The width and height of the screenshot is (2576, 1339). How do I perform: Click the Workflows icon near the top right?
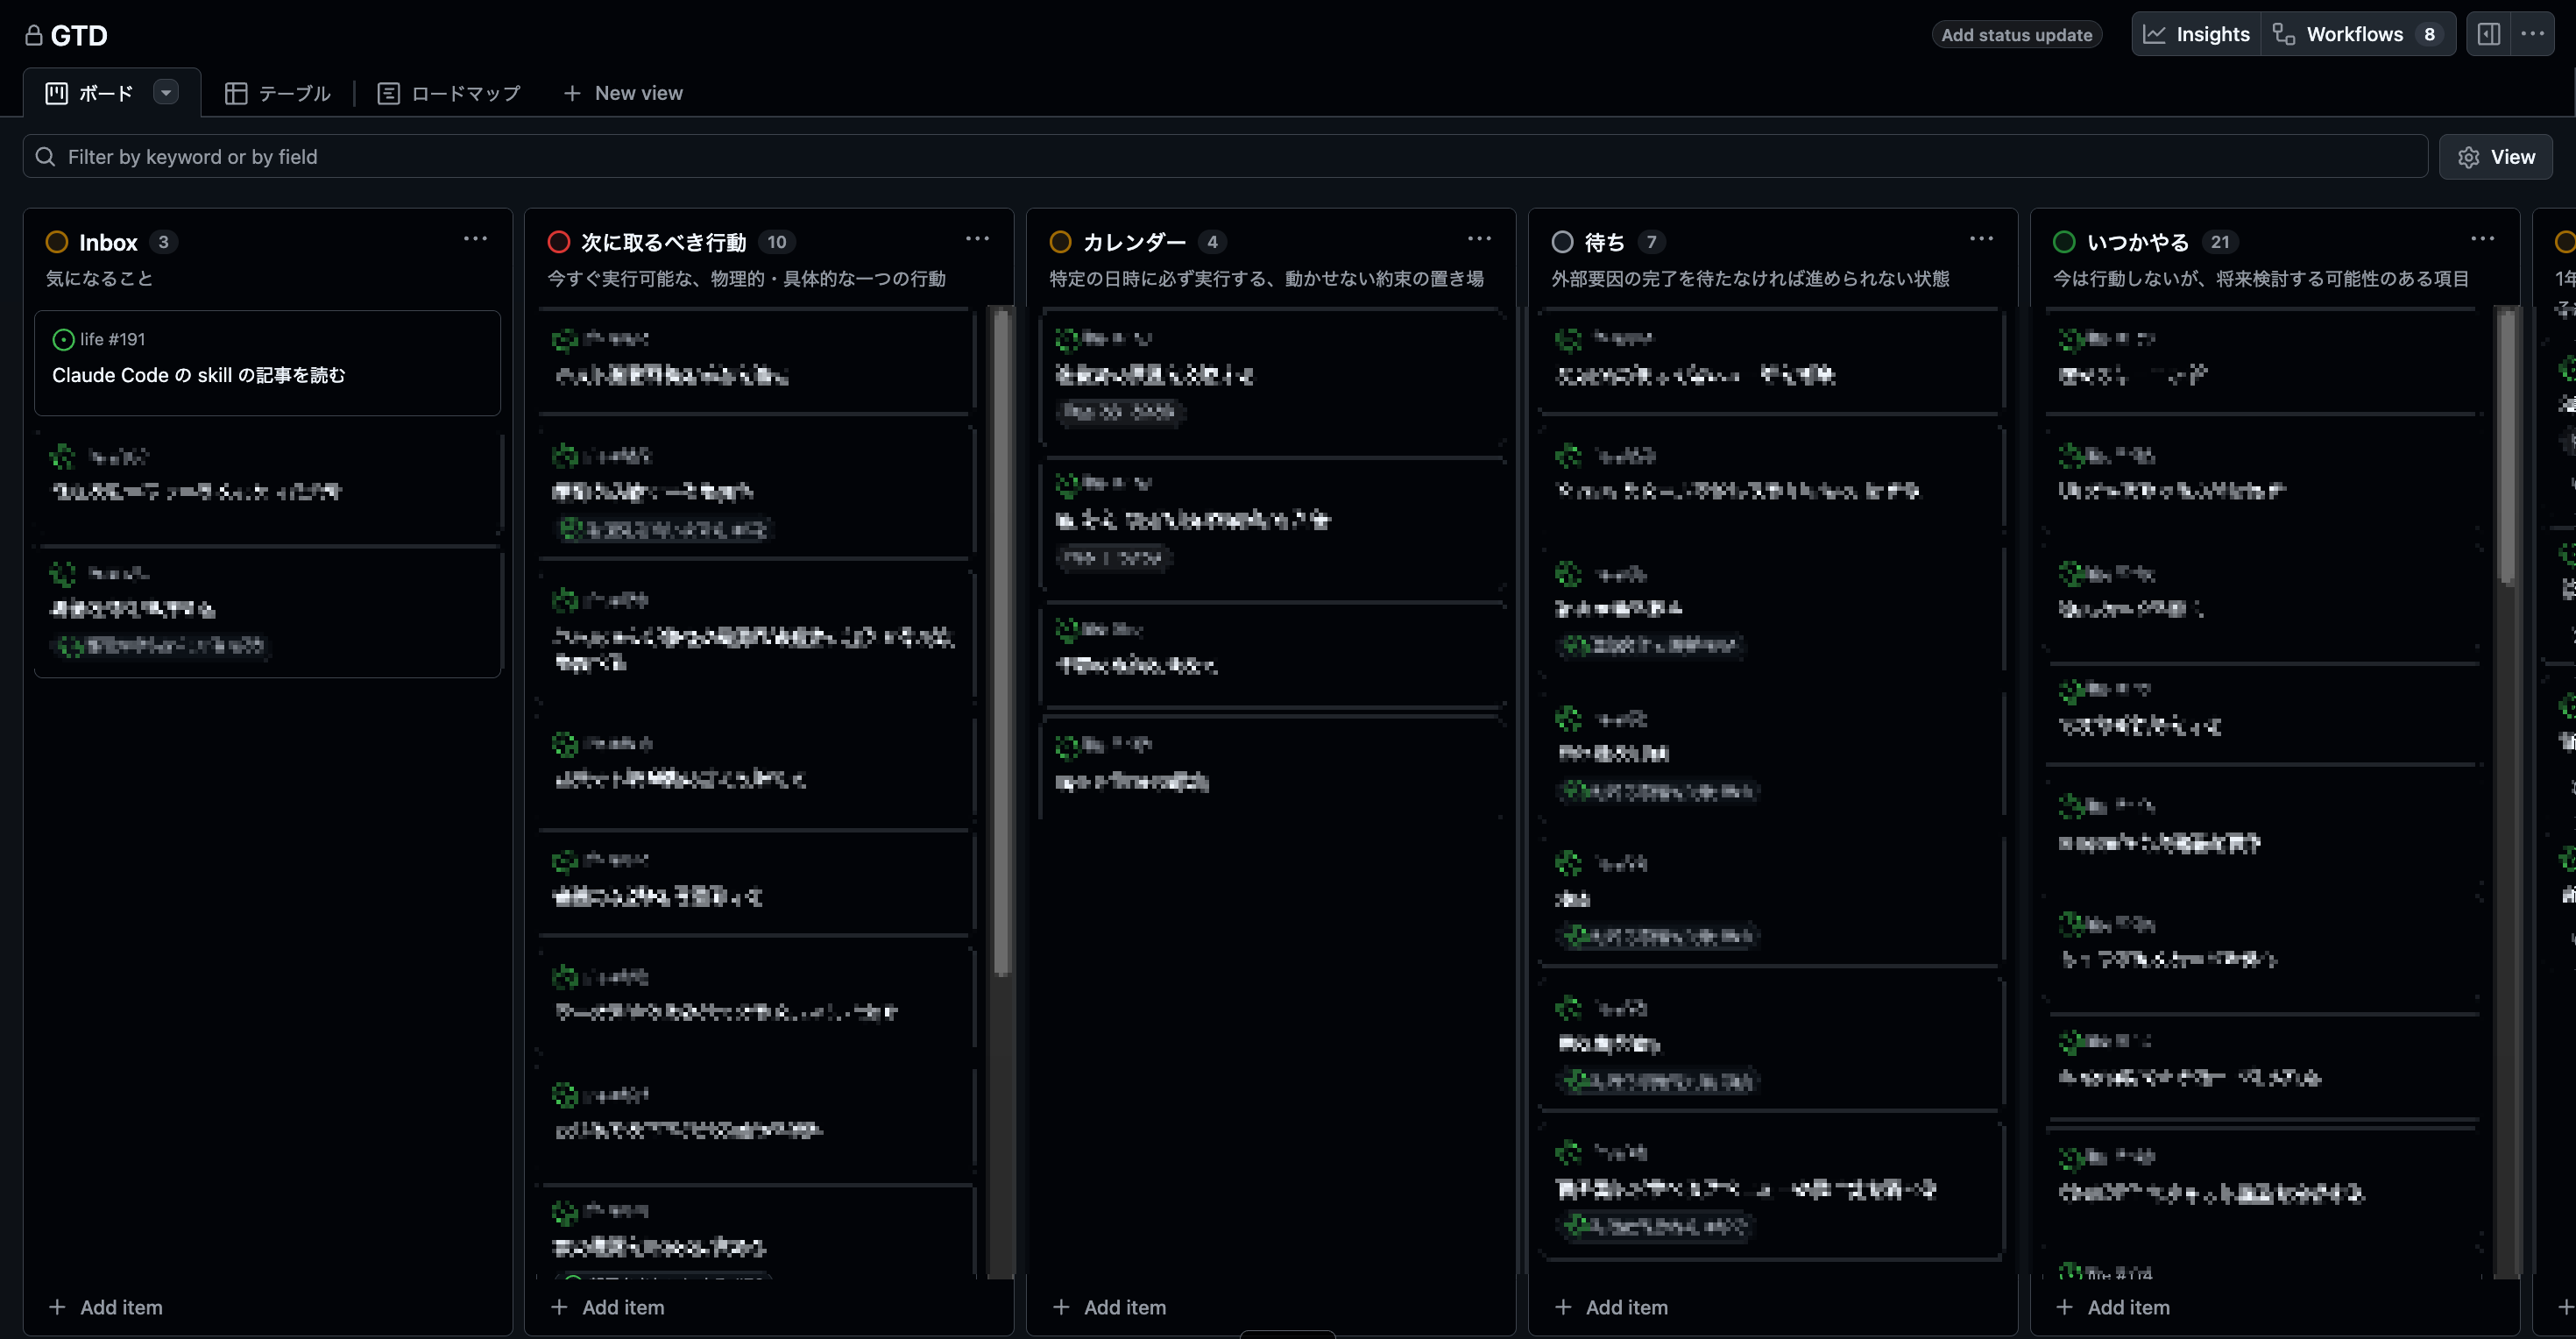(2285, 33)
